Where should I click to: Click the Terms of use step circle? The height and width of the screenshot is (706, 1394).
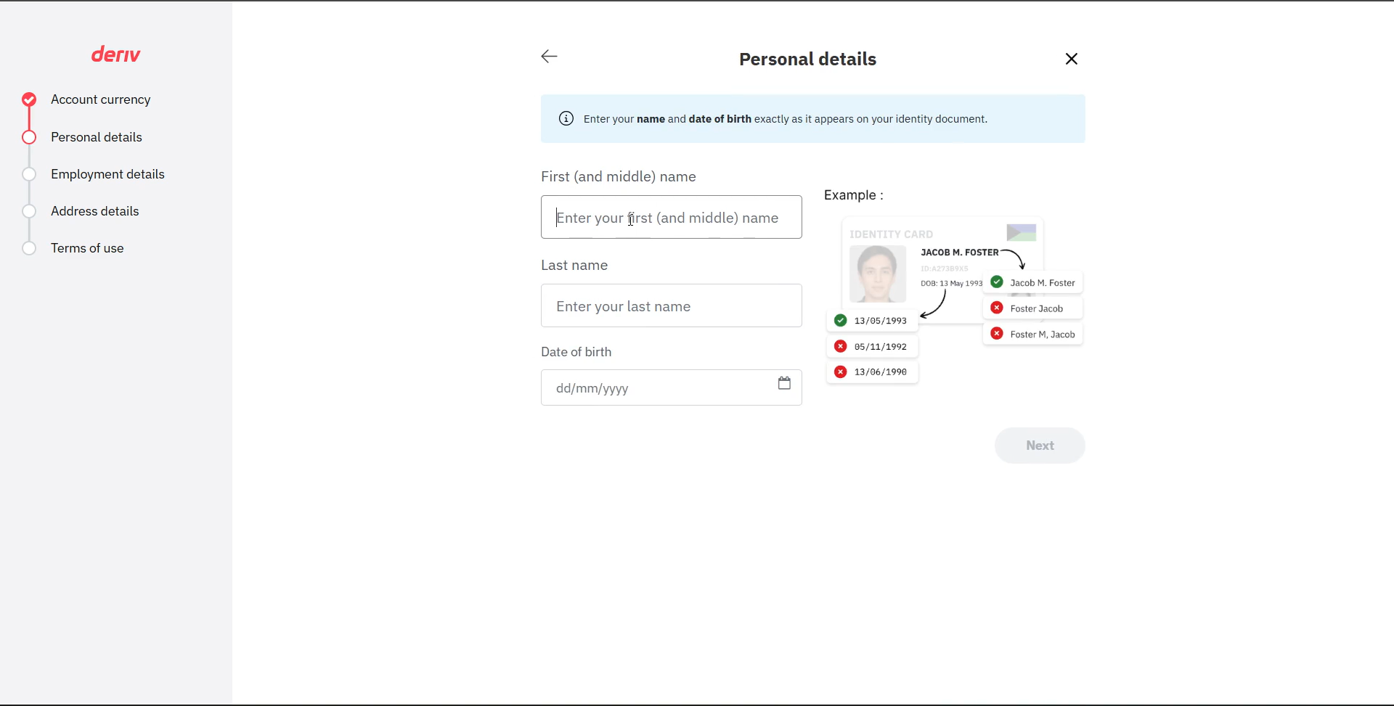coord(29,248)
